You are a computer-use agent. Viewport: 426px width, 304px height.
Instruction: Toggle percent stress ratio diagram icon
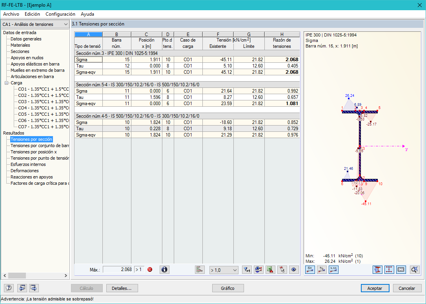click(322, 269)
